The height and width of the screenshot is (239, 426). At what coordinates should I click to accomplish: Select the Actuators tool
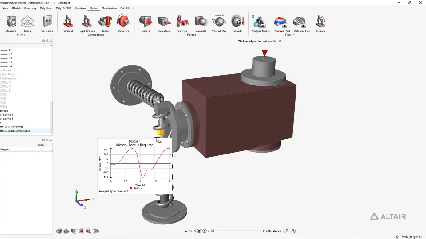164,23
